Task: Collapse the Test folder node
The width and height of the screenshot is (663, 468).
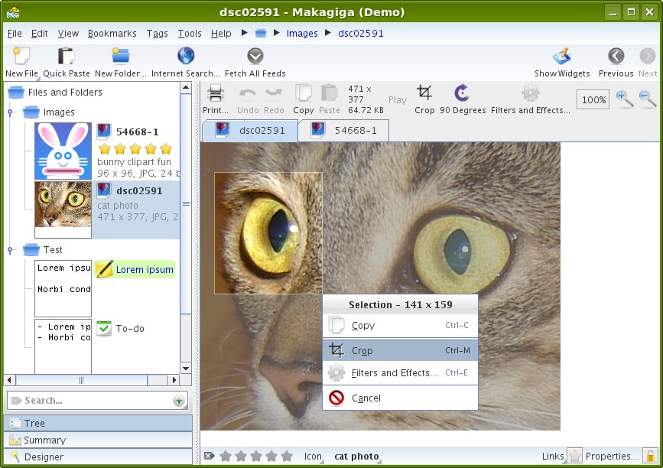Action: coord(10,250)
